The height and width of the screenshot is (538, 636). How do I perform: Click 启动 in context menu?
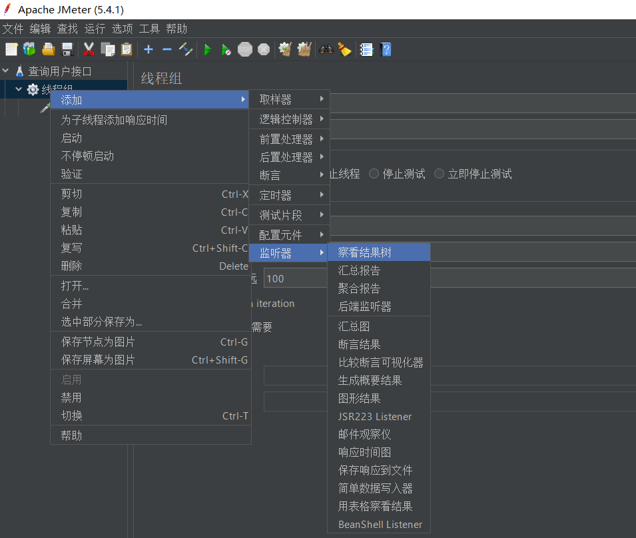(x=151, y=138)
